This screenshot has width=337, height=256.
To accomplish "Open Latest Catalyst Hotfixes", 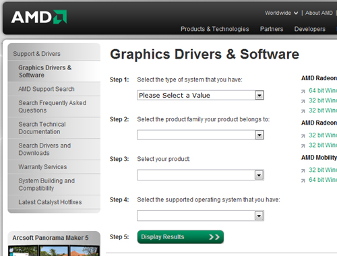I will pos(54,202).
